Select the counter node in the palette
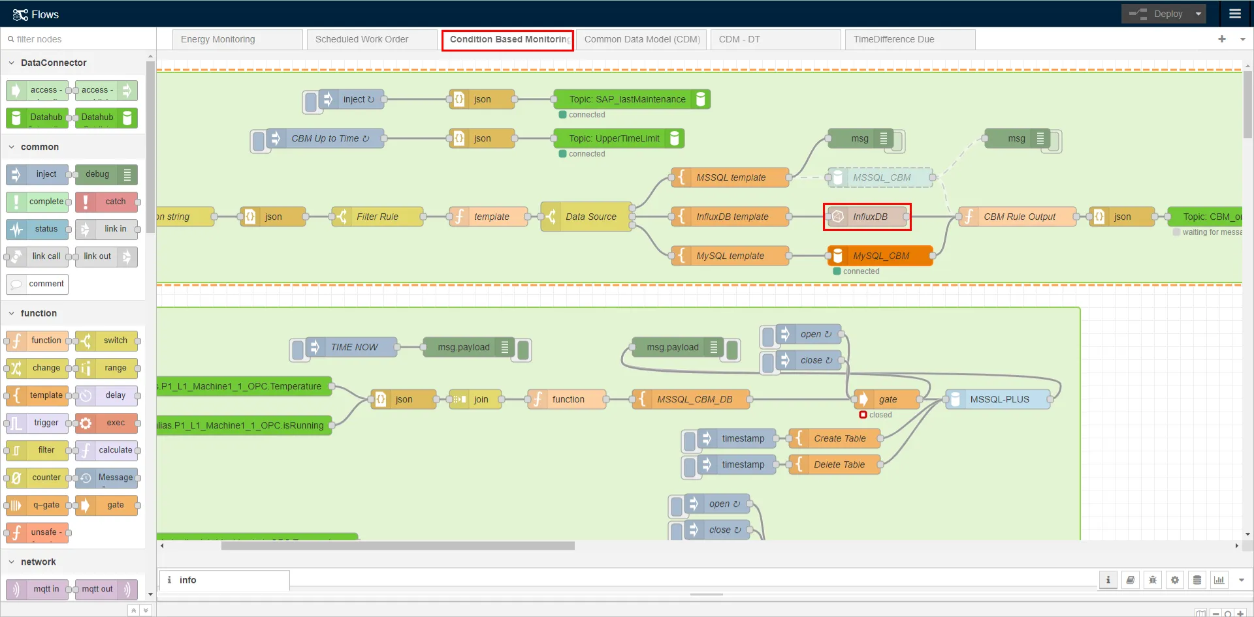 (x=37, y=477)
